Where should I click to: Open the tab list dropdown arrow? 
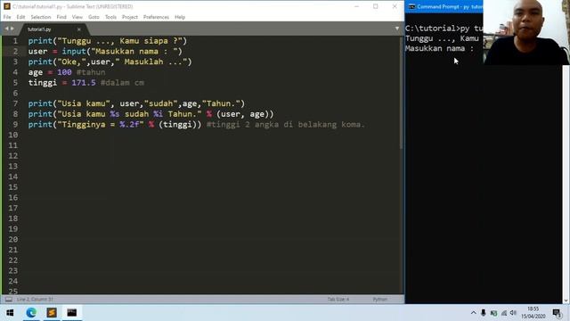click(x=397, y=29)
